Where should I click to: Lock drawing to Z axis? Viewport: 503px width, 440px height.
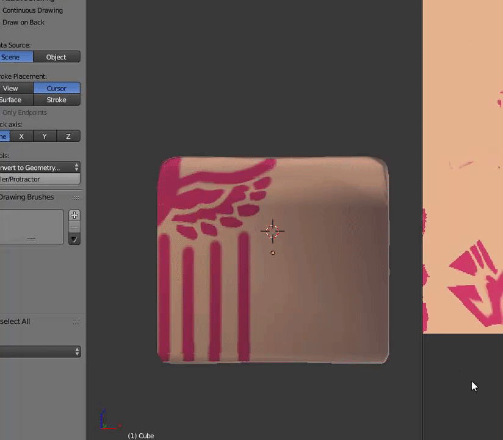point(68,136)
